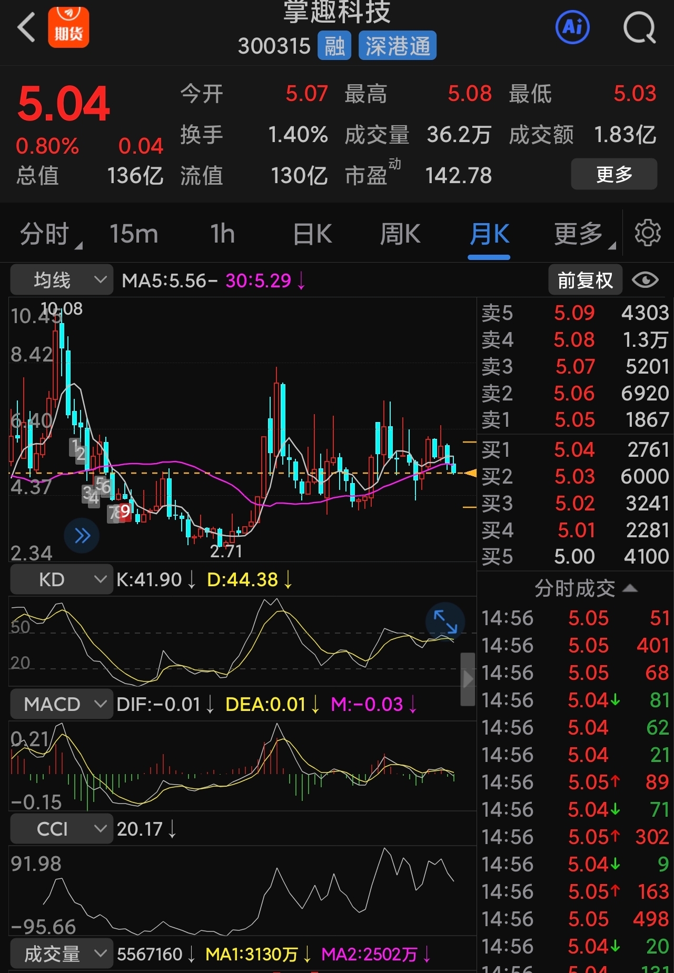Tap the red 9 marker on chart
This screenshot has width=674, height=973.
(x=125, y=511)
